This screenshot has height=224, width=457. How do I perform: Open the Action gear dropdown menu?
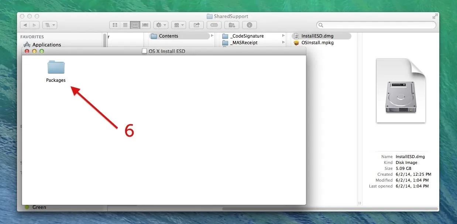[161, 25]
